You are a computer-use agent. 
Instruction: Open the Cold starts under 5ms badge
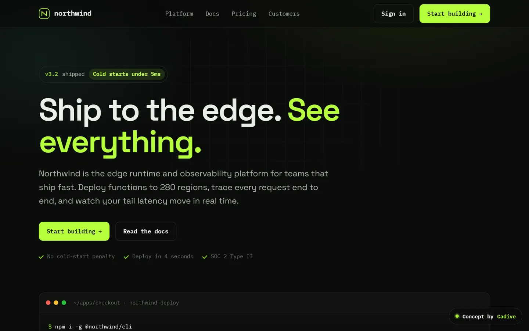[x=127, y=74]
